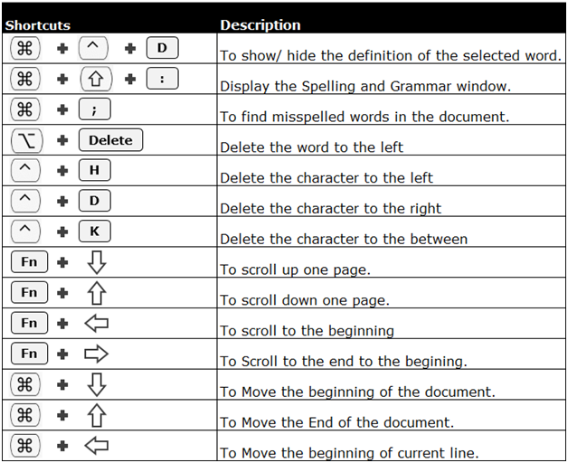Select 'To Move the End of the document.'

(336, 422)
